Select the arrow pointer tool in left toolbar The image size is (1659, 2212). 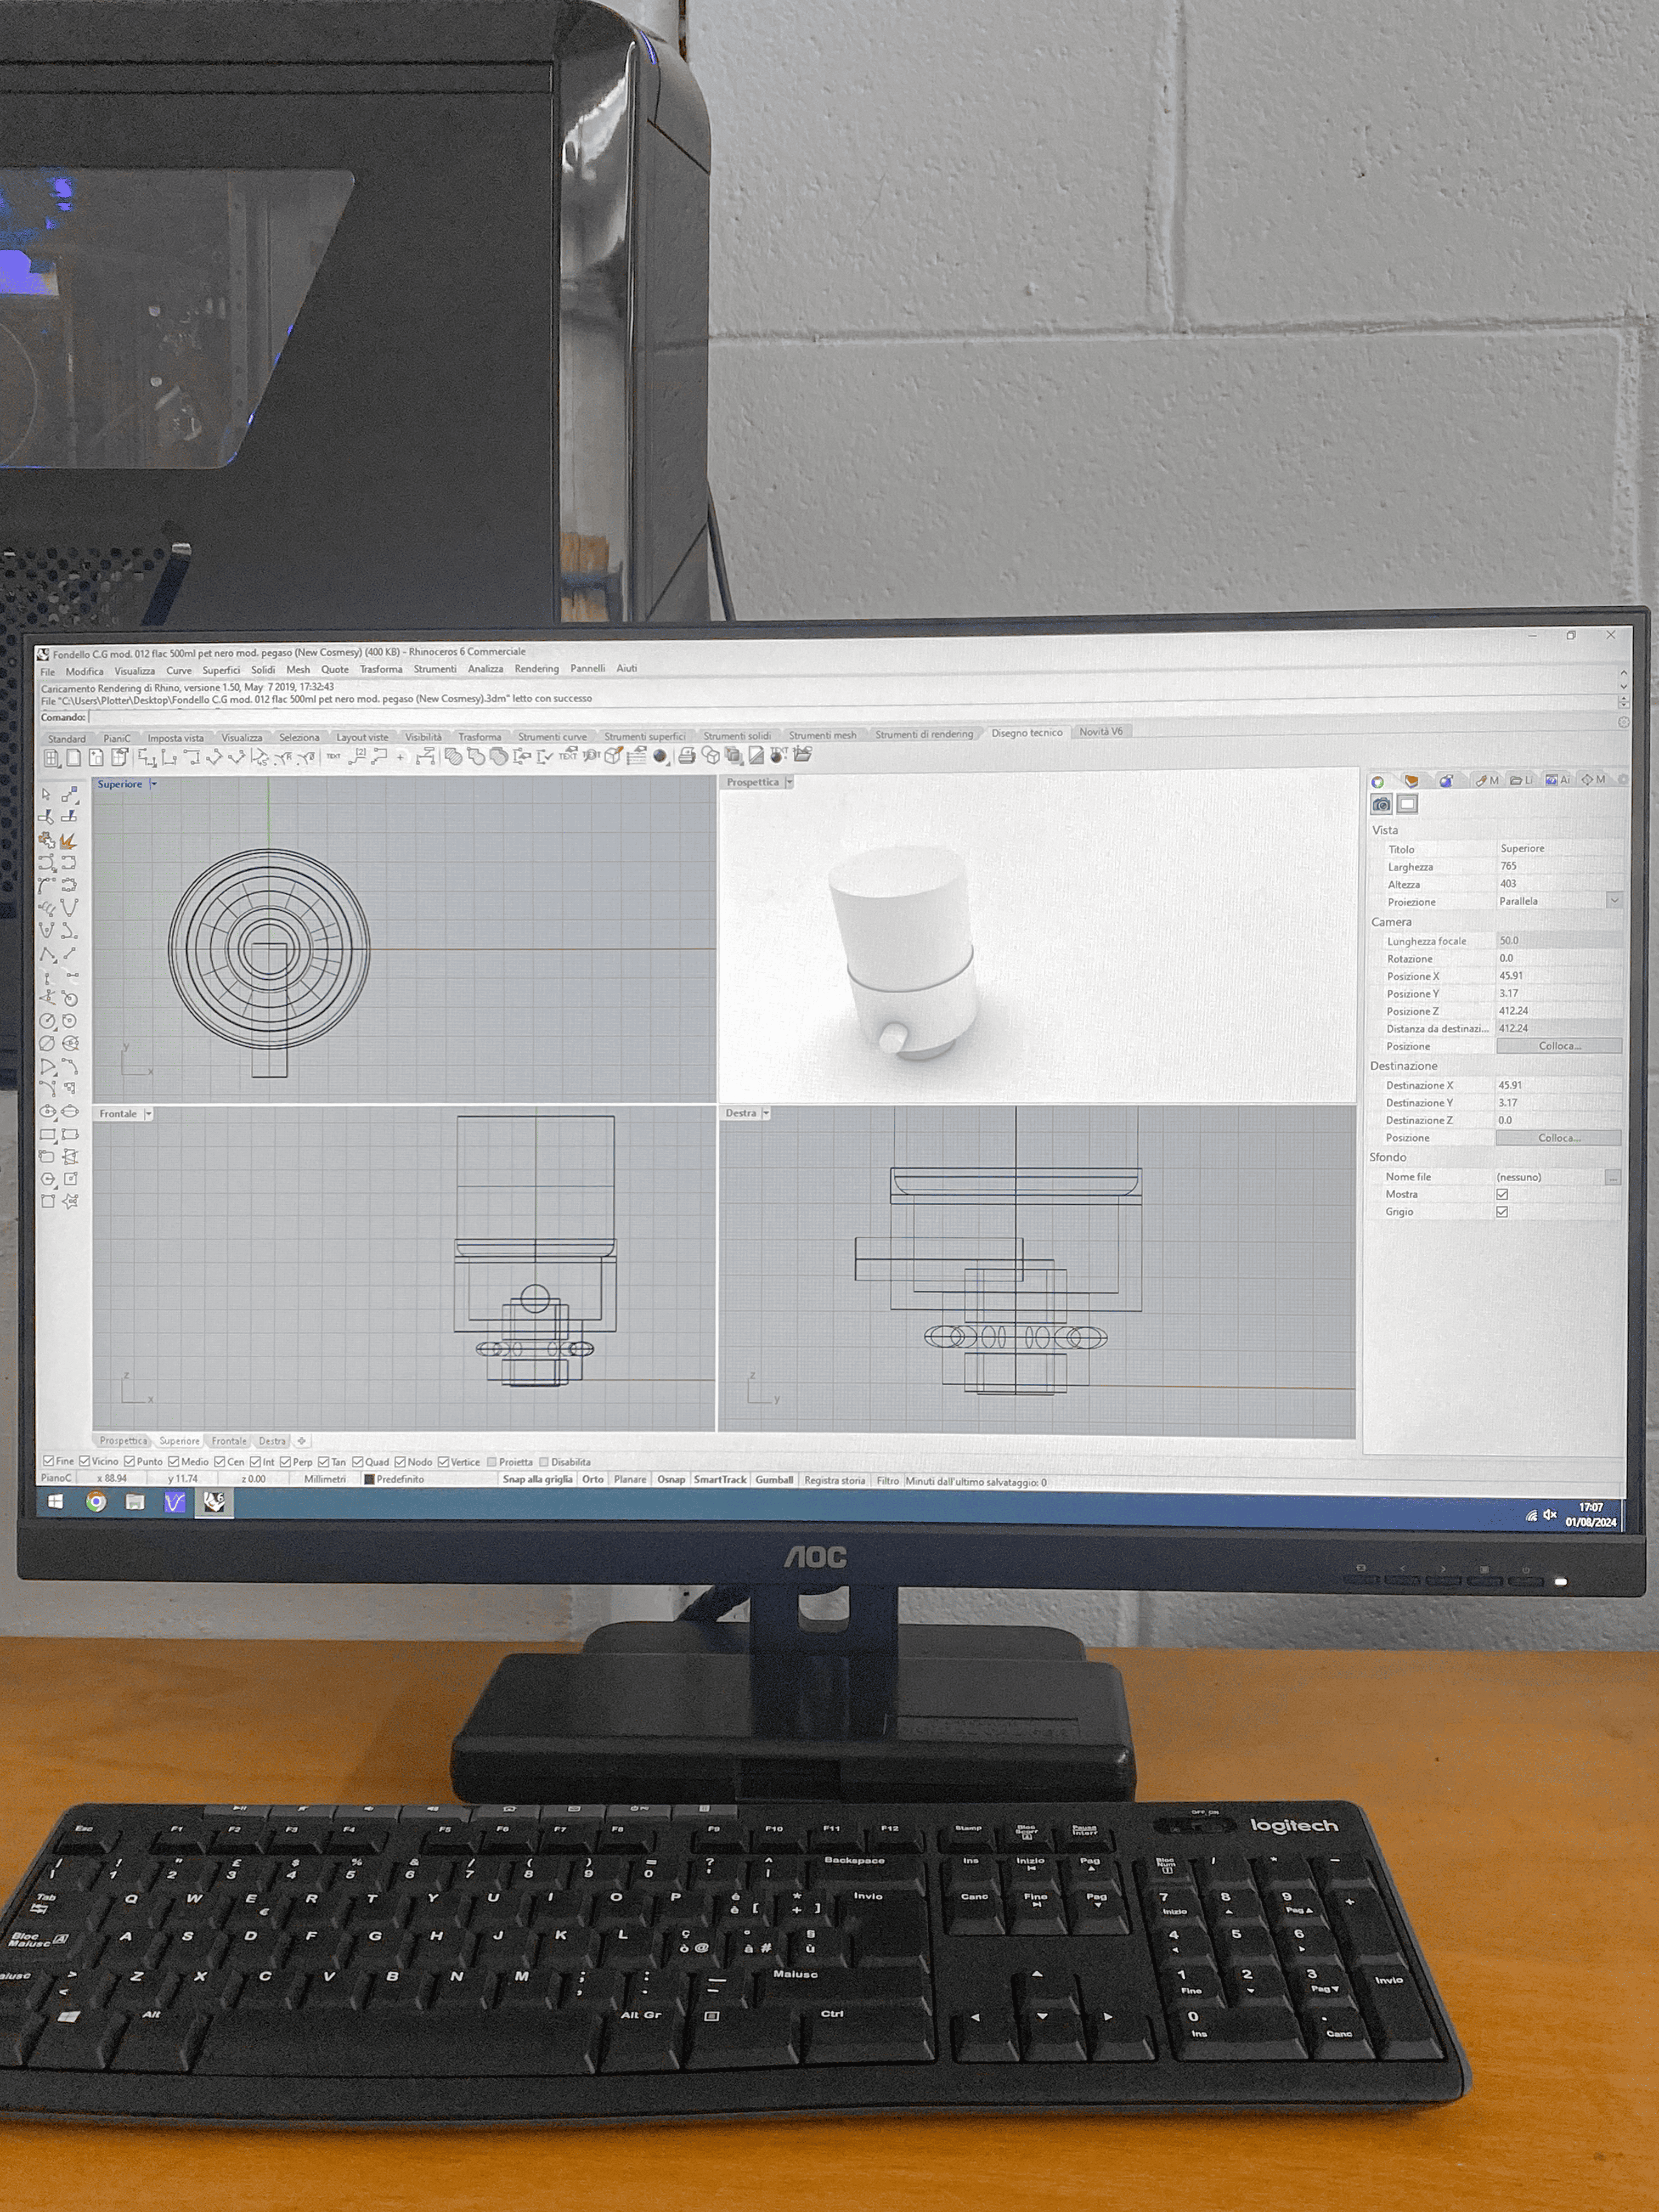(46, 794)
